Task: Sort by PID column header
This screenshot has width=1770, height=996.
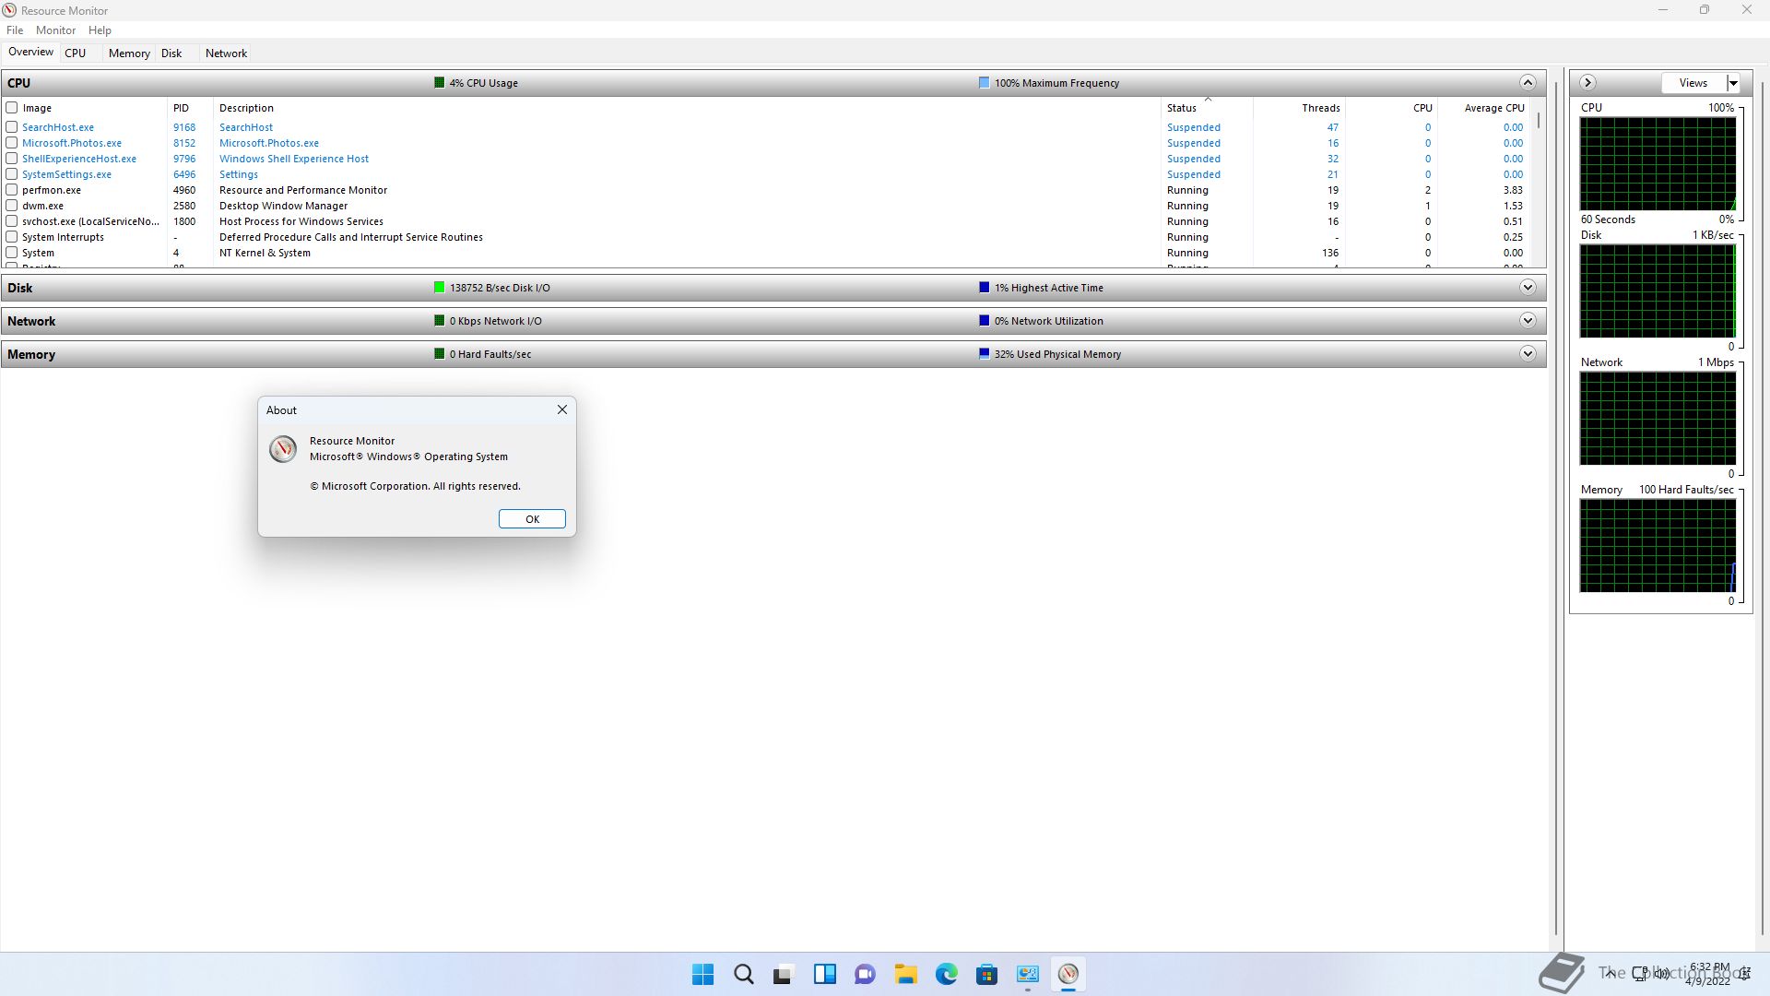Action: [x=190, y=108]
